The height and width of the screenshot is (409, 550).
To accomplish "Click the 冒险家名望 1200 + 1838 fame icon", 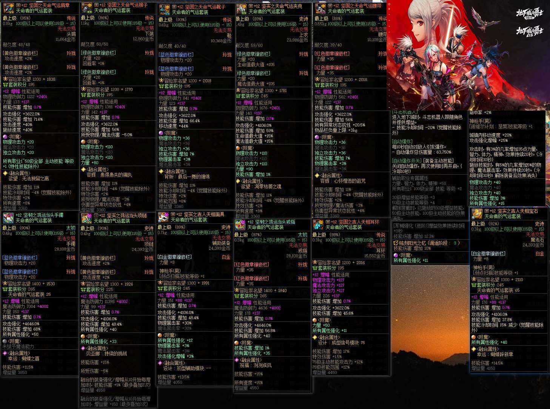I will (x=5, y=79).
